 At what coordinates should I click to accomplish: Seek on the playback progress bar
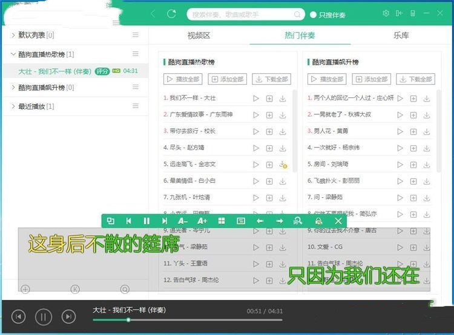[188, 320]
